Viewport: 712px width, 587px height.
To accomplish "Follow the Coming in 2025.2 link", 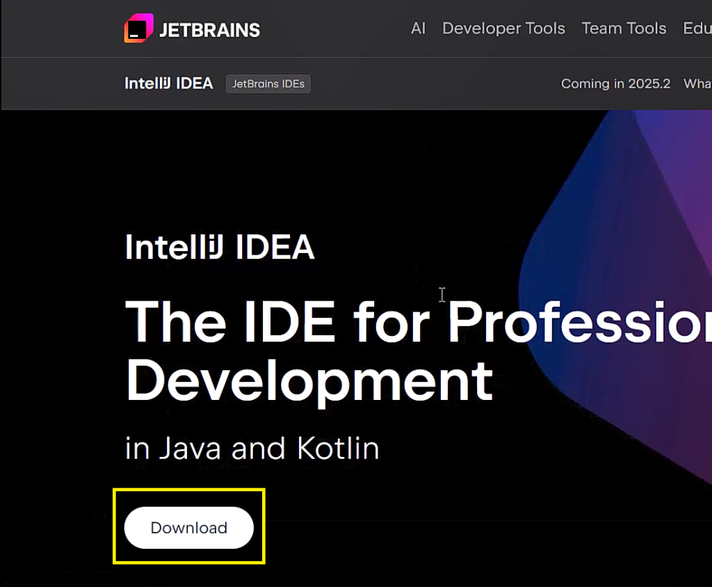I will point(615,83).
